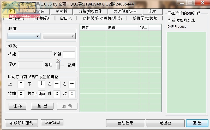The width and height of the screenshot is (210, 130).
Task: Switch to the 连发 tab
Action: tap(153, 12)
